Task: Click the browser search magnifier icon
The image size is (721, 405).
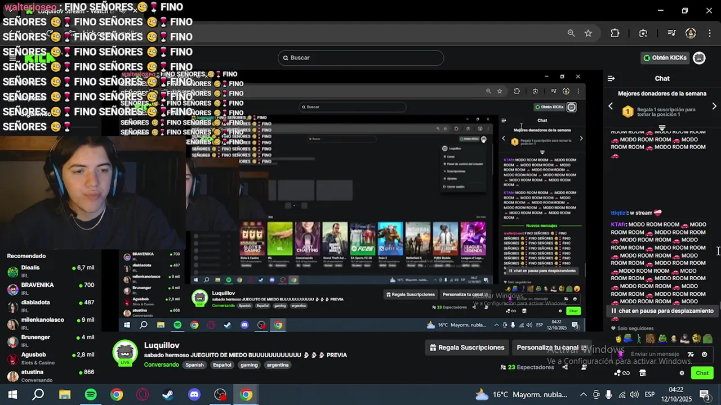Action: click(x=571, y=33)
